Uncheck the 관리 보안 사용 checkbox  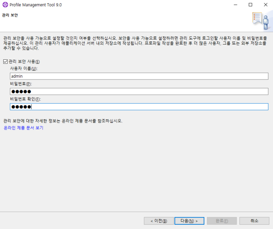[x=5, y=61]
